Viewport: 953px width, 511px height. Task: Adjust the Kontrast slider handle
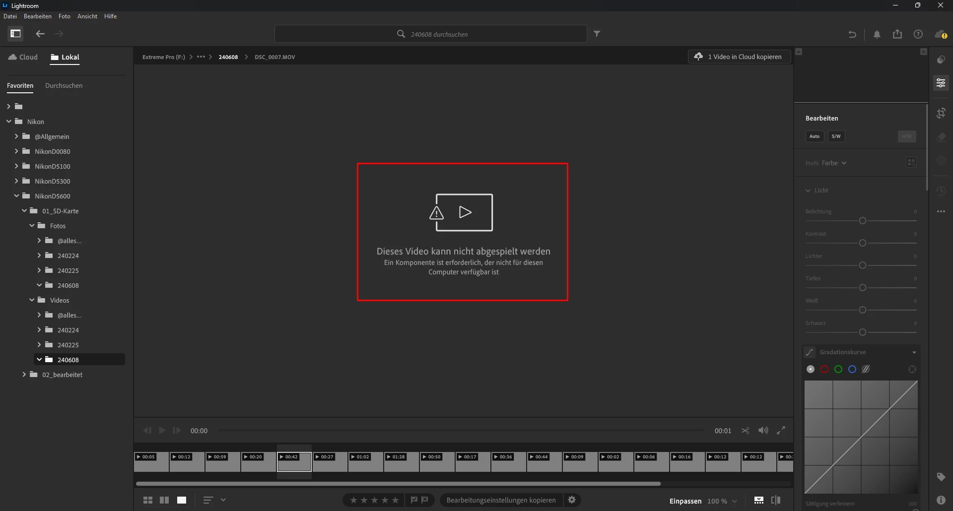(863, 243)
